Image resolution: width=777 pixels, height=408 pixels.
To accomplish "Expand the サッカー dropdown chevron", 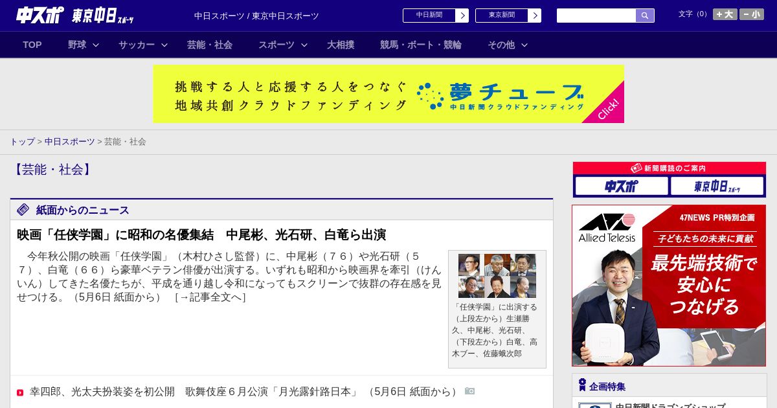I will 164,45.
